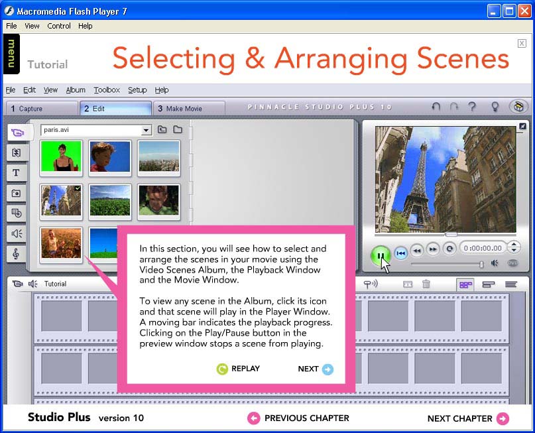Expand the paris.avi file dropdown
Viewport: 535px width, 433px height.
pyautogui.click(x=146, y=130)
